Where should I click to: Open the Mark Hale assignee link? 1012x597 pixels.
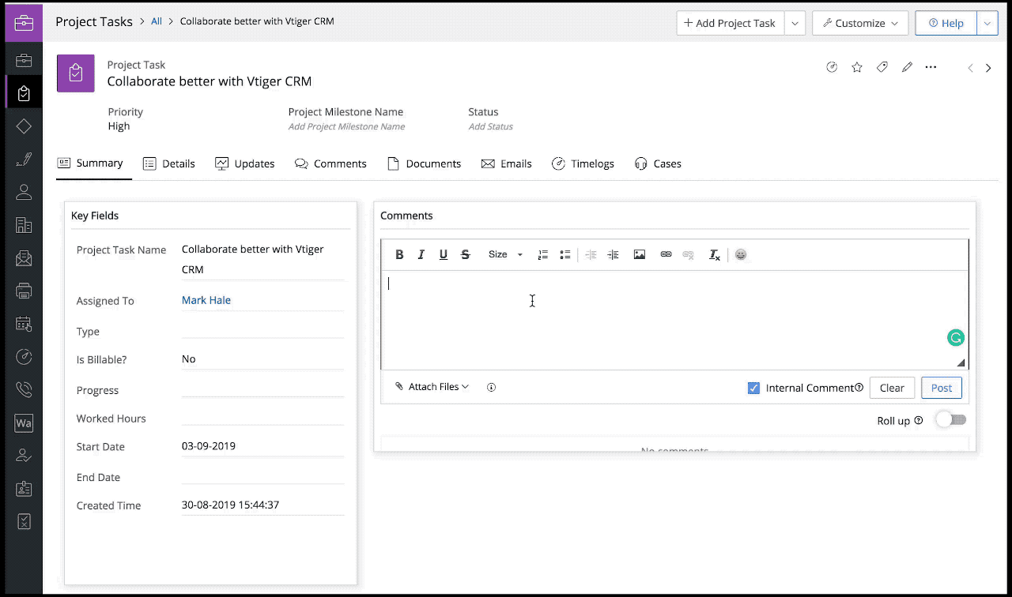coord(206,300)
